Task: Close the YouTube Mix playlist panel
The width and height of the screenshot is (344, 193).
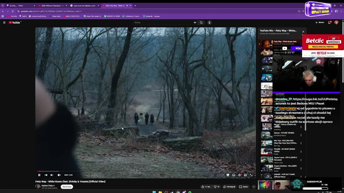Action: pos(303,32)
